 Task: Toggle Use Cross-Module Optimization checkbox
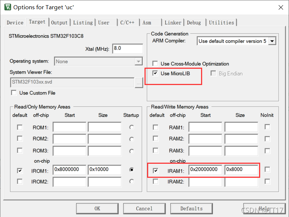click(155, 64)
